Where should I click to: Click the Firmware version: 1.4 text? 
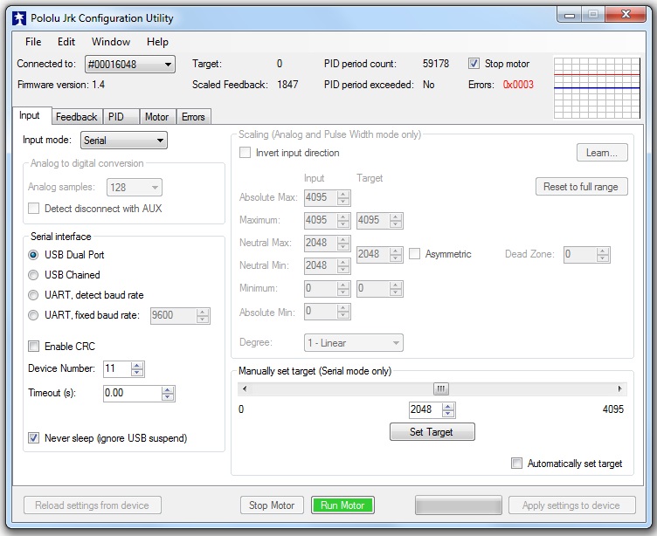pyautogui.click(x=61, y=85)
